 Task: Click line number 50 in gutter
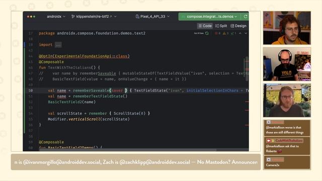tap(31, 90)
